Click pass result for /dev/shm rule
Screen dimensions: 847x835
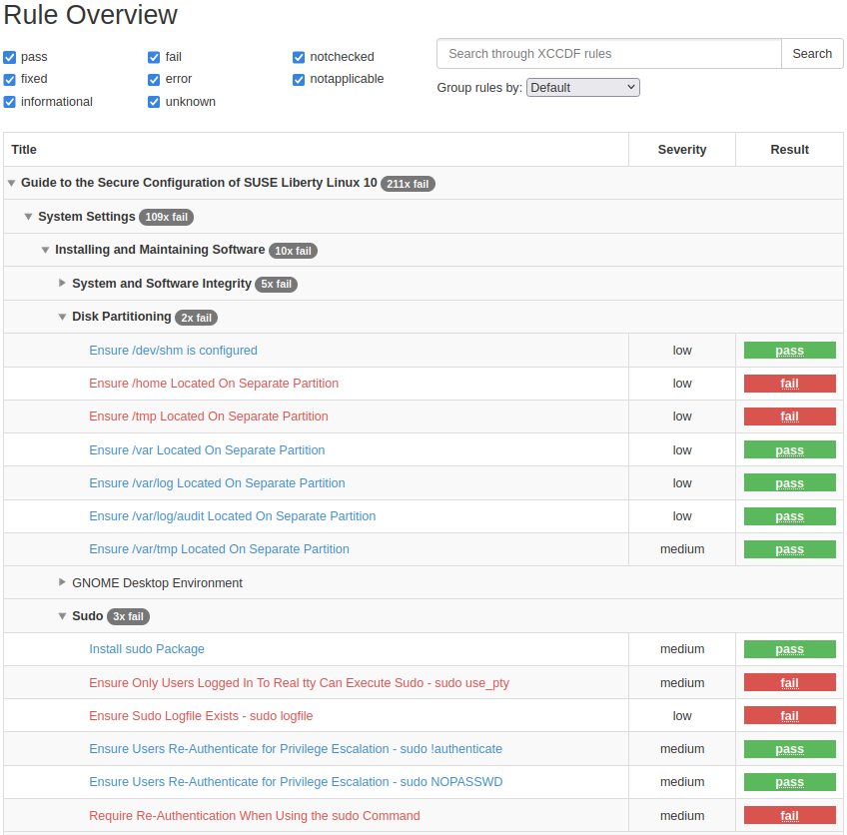(x=789, y=351)
